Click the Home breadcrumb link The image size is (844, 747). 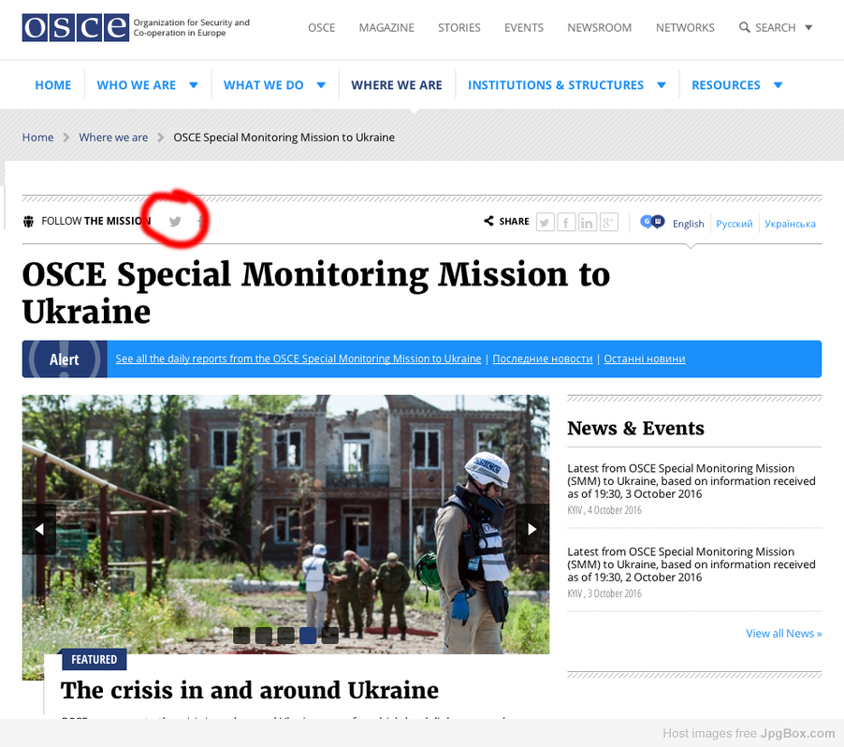point(37,138)
